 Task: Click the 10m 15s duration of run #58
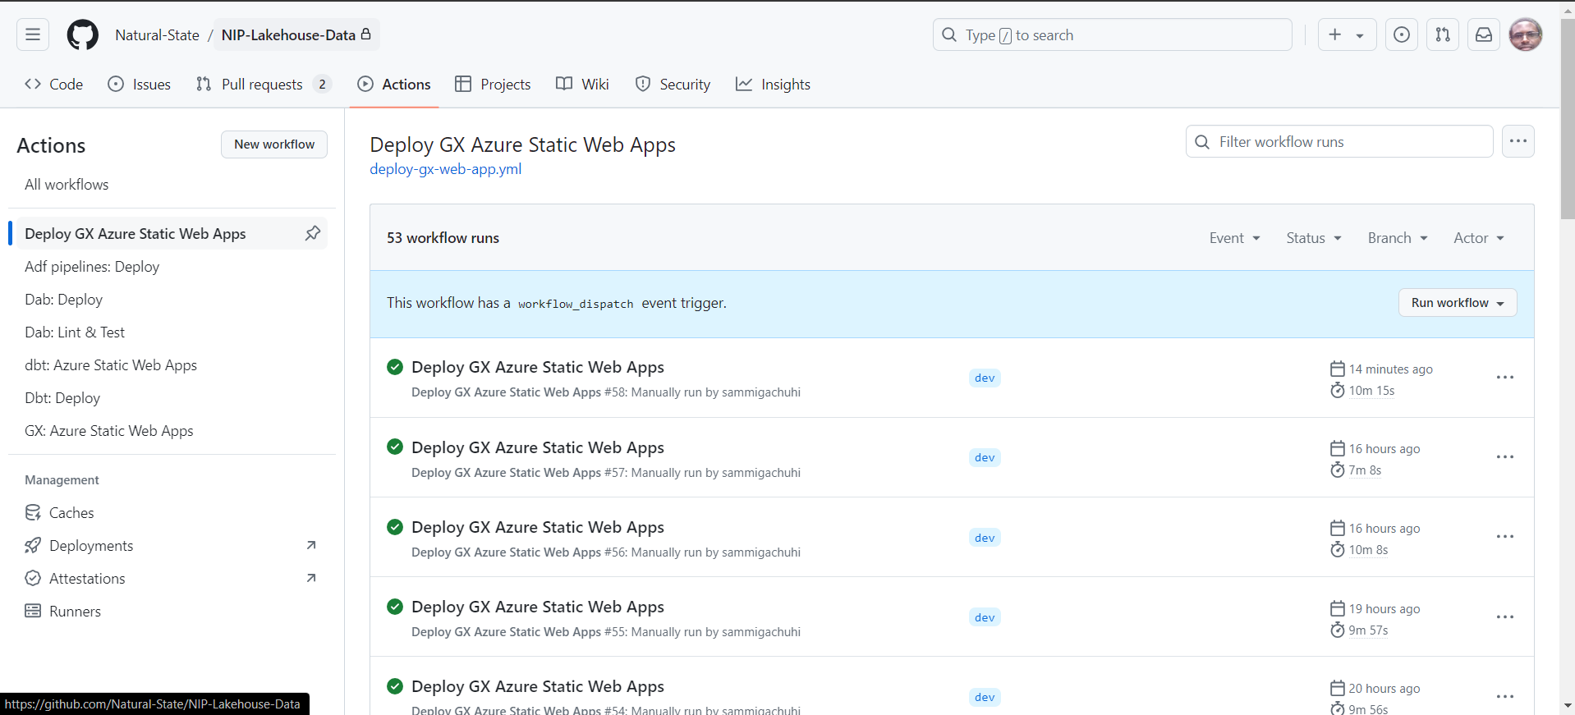[1371, 391]
